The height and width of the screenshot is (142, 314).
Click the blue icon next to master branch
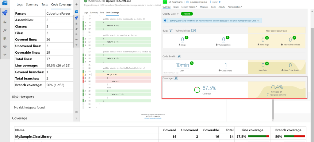point(220,2)
